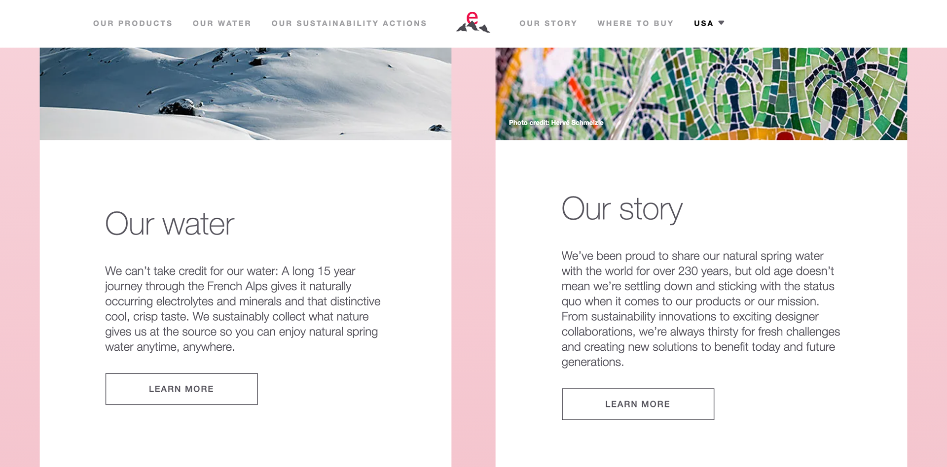This screenshot has width=947, height=467.
Task: Click the paragraph about French Alps journey
Action: point(243,309)
